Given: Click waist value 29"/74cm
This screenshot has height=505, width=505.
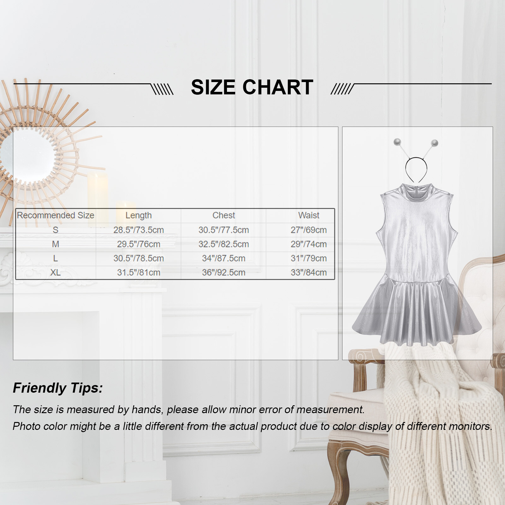Looking at the screenshot, I should [309, 244].
